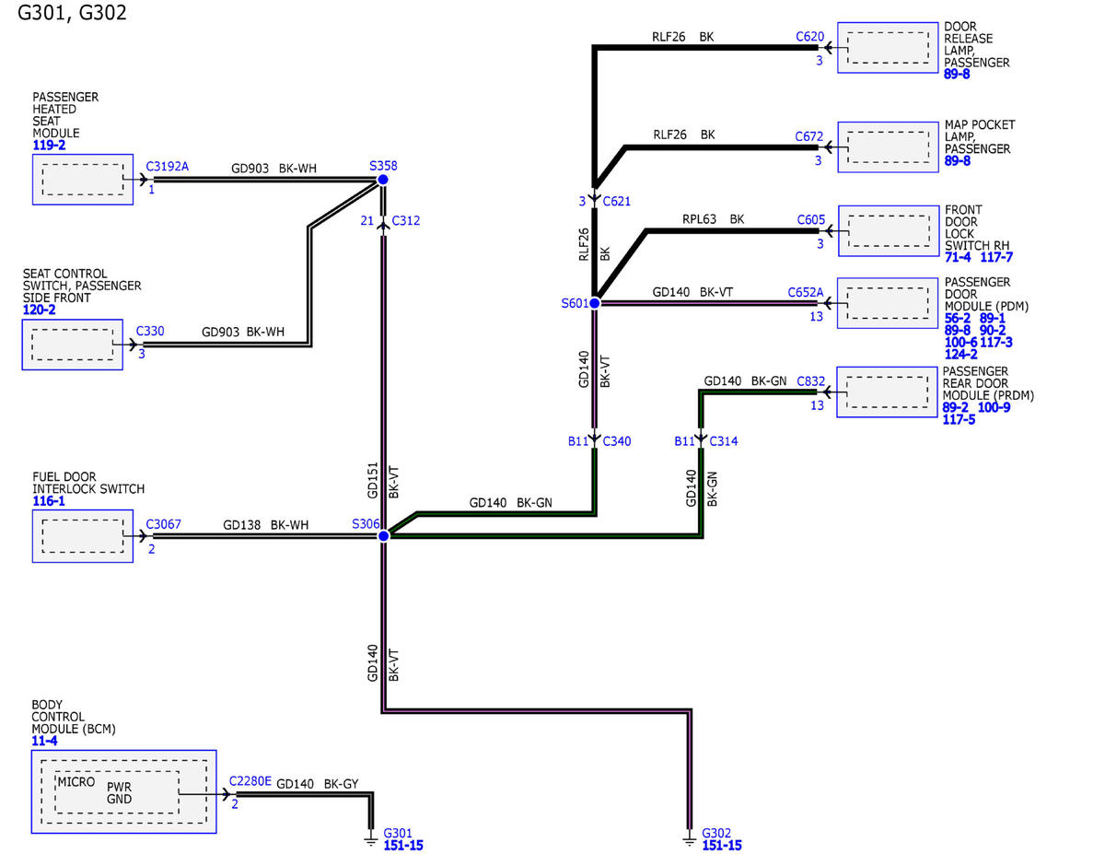Click the S306 splice junction dot

[x=383, y=535]
